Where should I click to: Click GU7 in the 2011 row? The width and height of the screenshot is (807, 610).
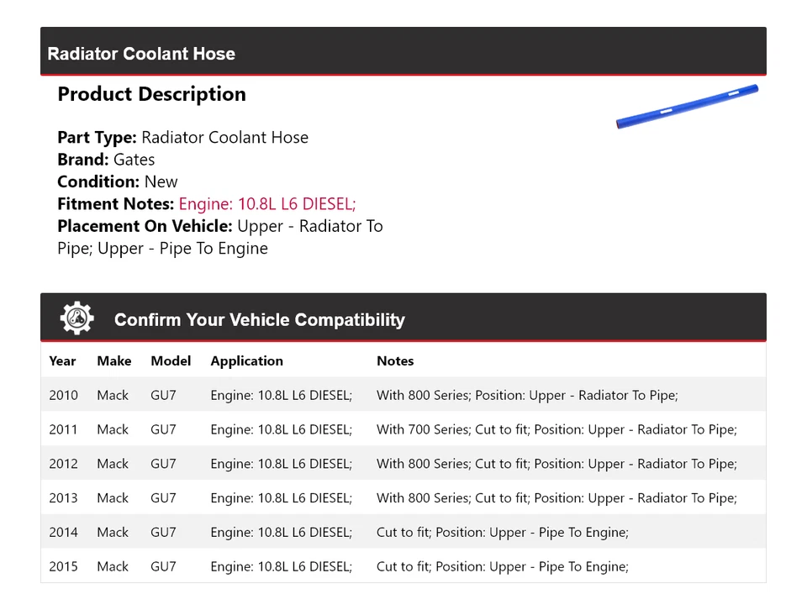[163, 429]
